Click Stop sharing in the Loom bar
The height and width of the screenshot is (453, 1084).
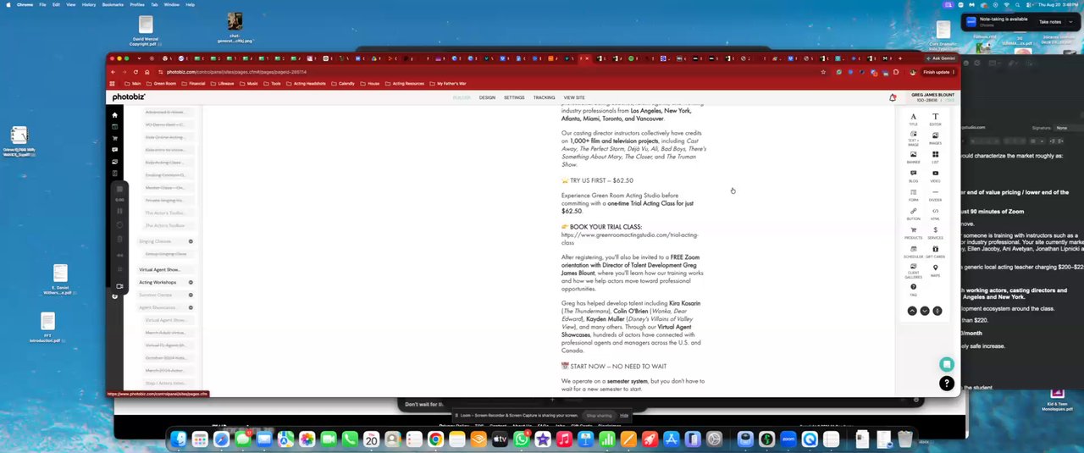[x=599, y=416]
